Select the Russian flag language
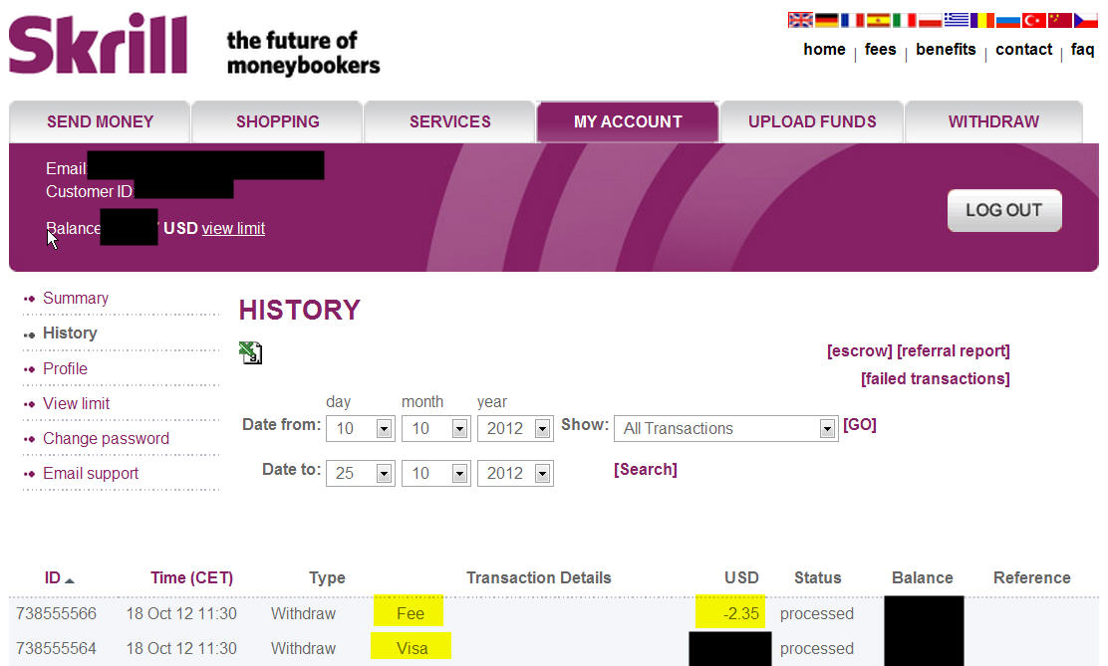This screenshot has height=666, width=1108. (x=1007, y=20)
